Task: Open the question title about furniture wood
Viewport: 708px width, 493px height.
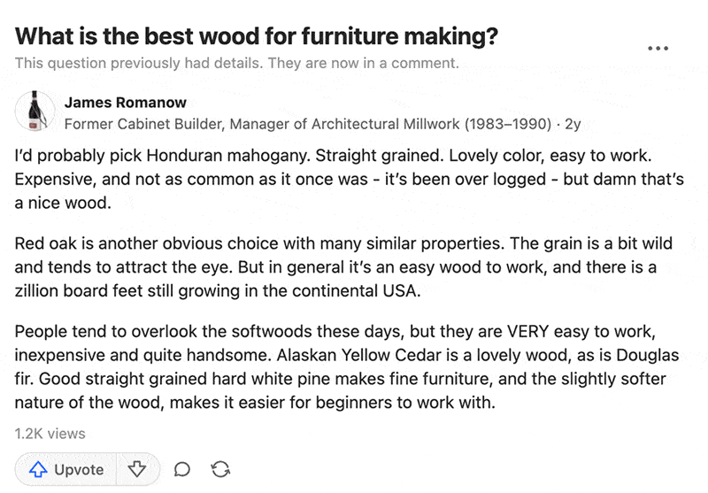Action: pos(257,37)
